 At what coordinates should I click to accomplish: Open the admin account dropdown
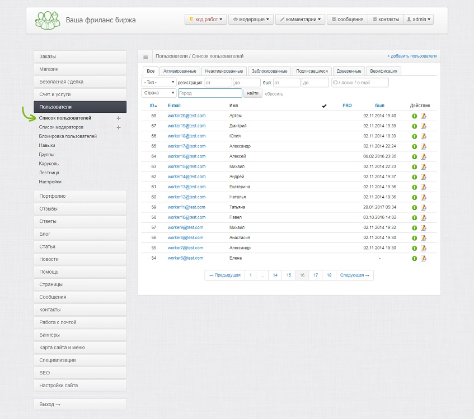(419, 20)
